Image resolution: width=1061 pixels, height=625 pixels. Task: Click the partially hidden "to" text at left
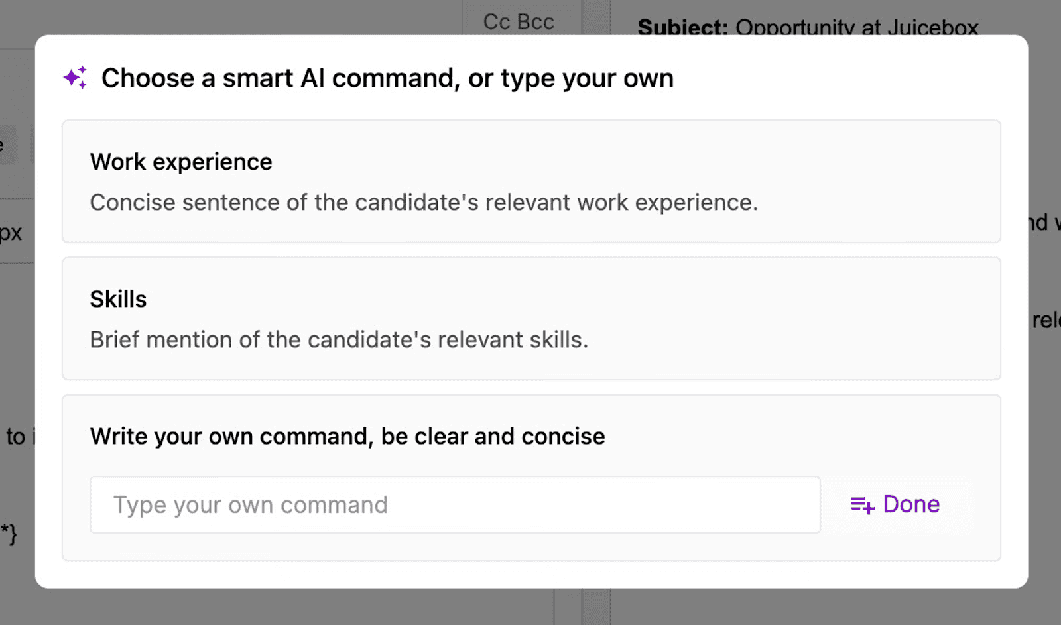point(16,436)
